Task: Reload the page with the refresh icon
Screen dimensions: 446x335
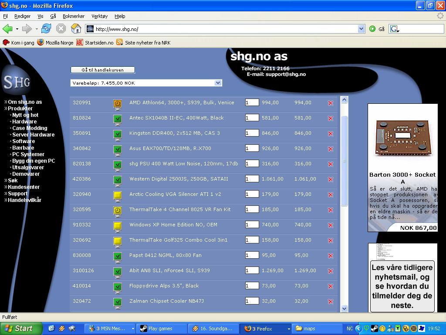Action: [x=46, y=29]
